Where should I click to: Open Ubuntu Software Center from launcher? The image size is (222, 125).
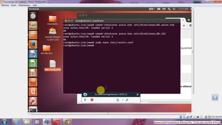(33, 82)
